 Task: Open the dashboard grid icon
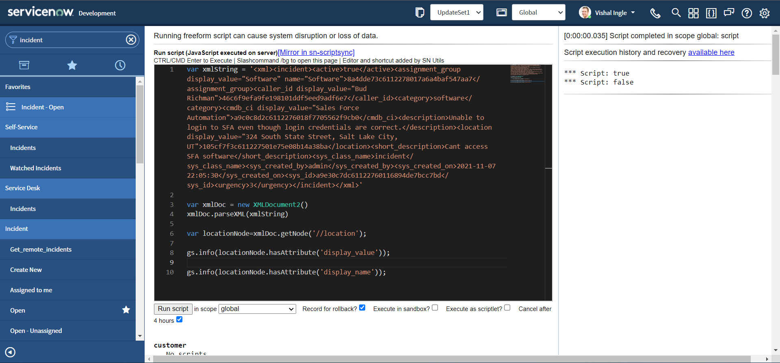pos(693,13)
